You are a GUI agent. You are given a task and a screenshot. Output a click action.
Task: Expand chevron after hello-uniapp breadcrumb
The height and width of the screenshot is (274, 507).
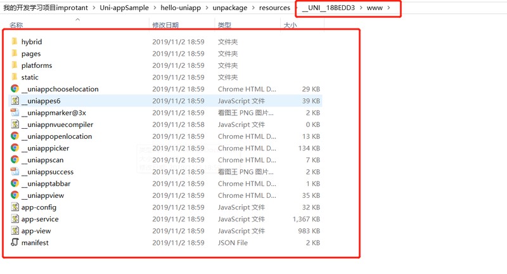(207, 8)
